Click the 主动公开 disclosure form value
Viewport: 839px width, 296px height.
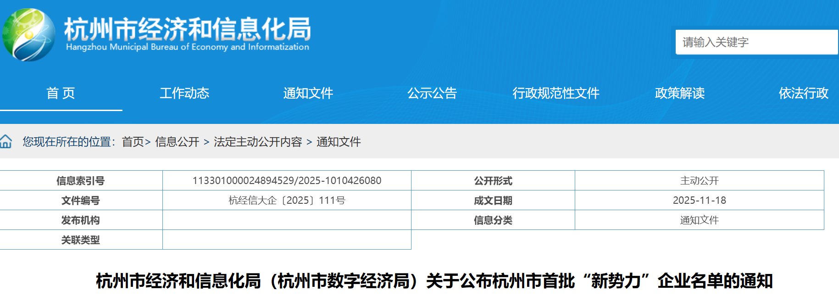tap(699, 181)
